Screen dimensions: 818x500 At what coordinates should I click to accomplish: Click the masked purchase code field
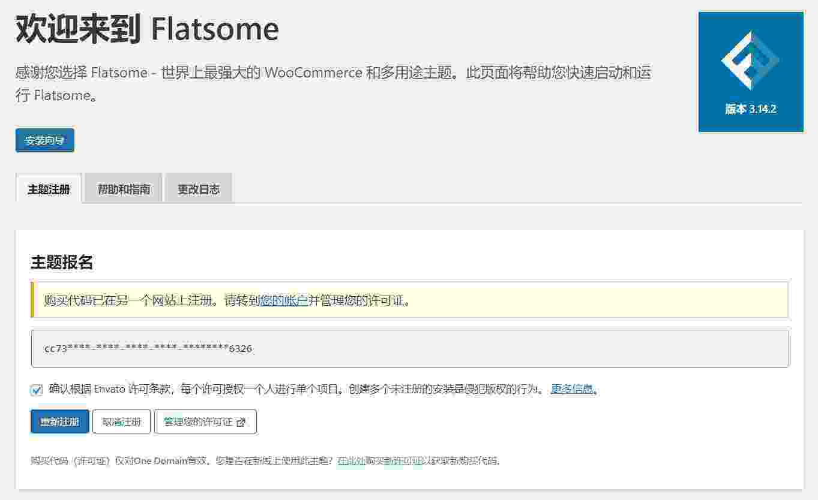[x=410, y=348]
